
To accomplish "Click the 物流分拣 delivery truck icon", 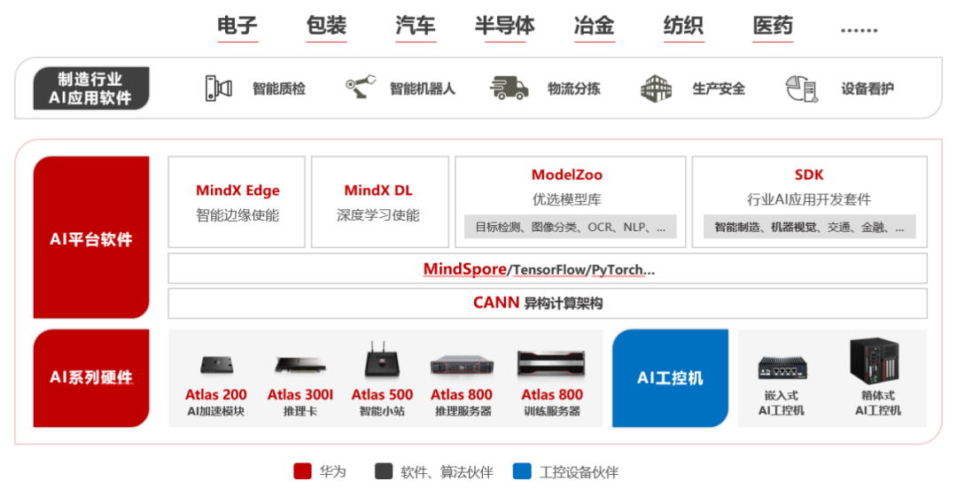I will pos(509,88).
